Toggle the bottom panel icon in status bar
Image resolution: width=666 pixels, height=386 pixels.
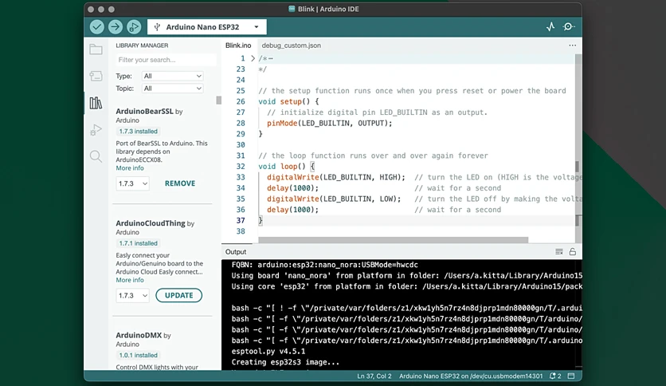[x=571, y=376]
